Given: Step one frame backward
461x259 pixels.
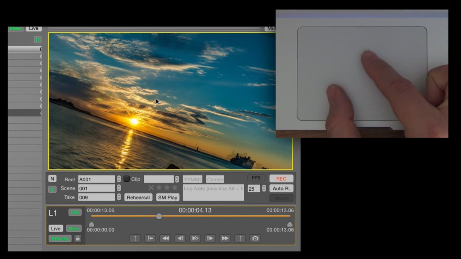Looking at the screenshot, I should point(180,238).
